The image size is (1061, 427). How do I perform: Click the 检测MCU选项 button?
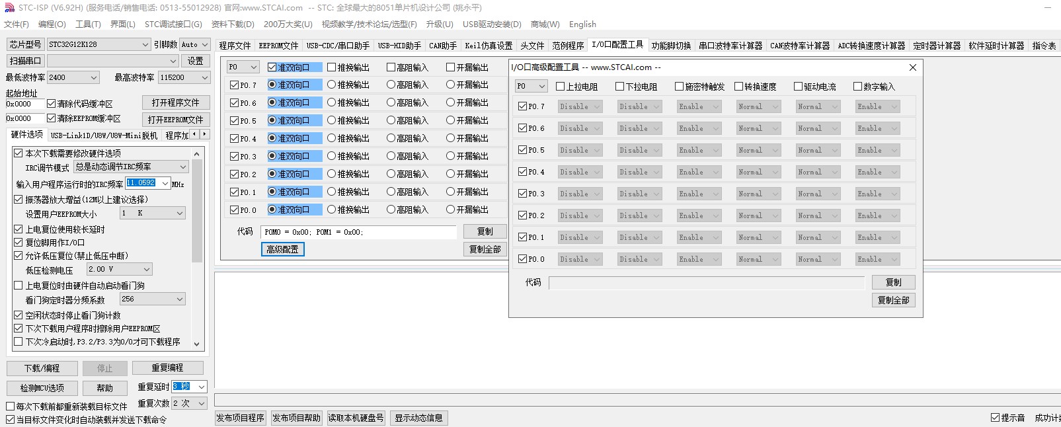pos(42,388)
